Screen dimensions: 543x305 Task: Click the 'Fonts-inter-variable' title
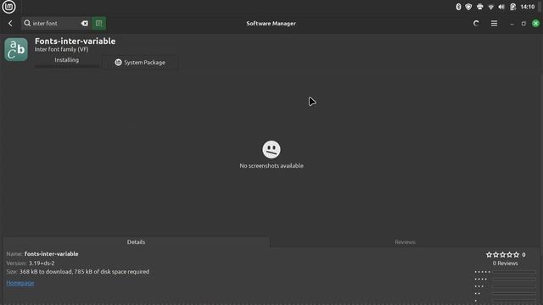pos(76,42)
